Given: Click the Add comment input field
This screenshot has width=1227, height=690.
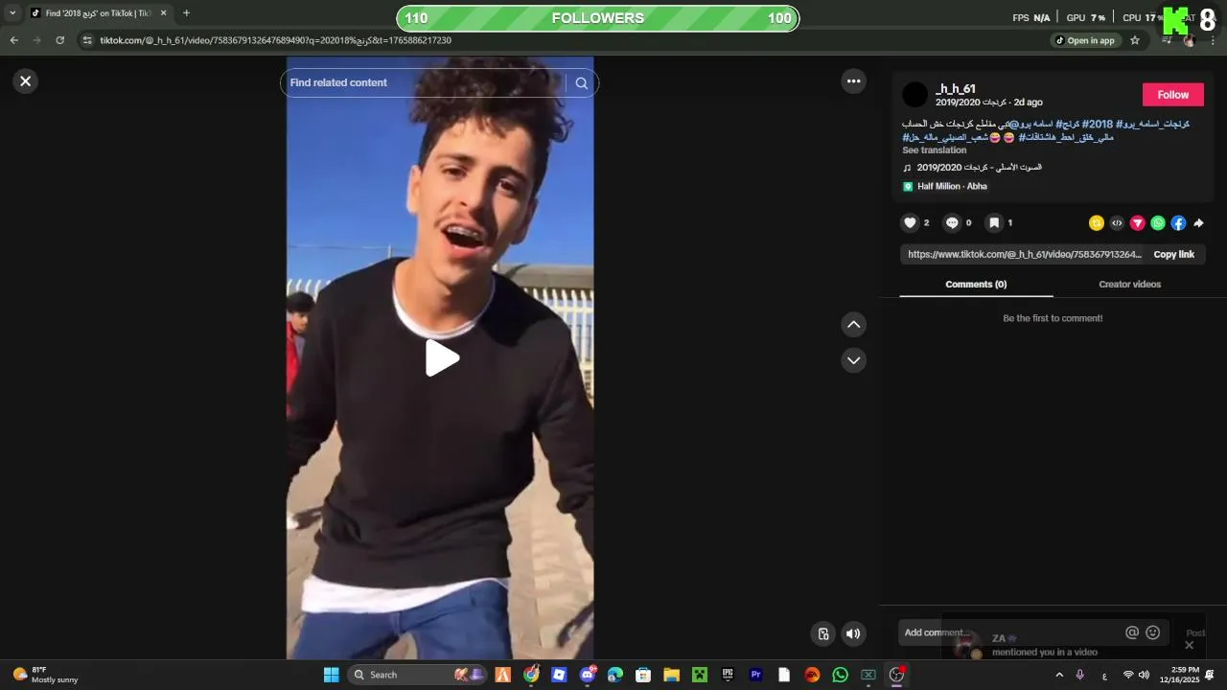Looking at the screenshot, I should [1011, 632].
